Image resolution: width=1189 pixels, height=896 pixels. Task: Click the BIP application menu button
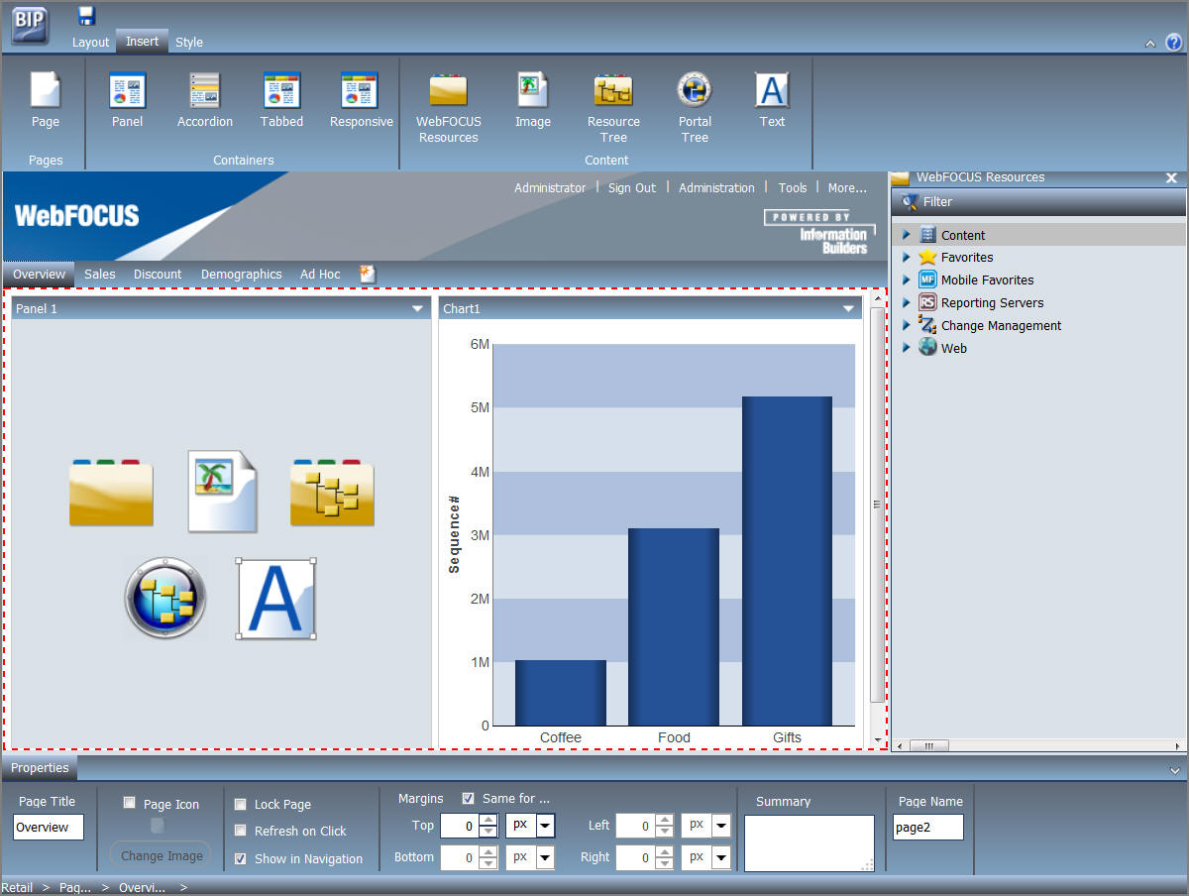[x=30, y=25]
